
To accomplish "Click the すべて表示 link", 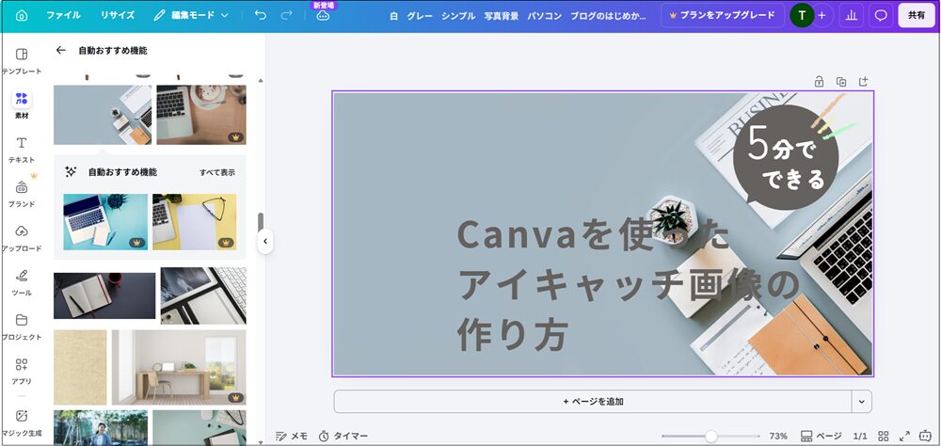I will click(217, 172).
